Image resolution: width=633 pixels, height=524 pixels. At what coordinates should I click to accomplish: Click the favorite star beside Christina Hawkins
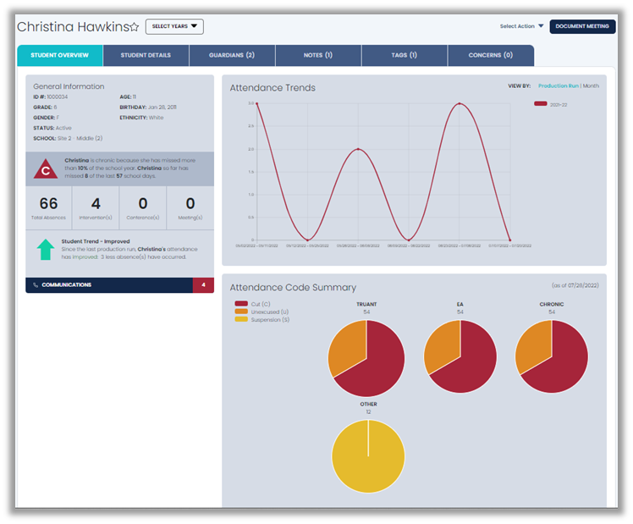click(134, 27)
